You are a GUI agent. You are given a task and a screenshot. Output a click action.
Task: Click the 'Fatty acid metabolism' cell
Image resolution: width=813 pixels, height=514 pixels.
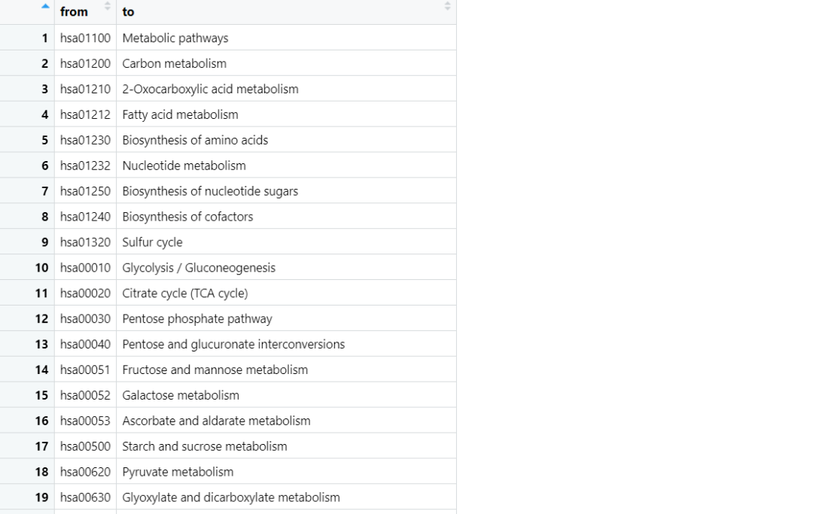click(180, 114)
